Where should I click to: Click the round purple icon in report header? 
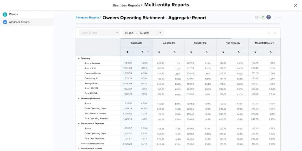click(268, 17)
